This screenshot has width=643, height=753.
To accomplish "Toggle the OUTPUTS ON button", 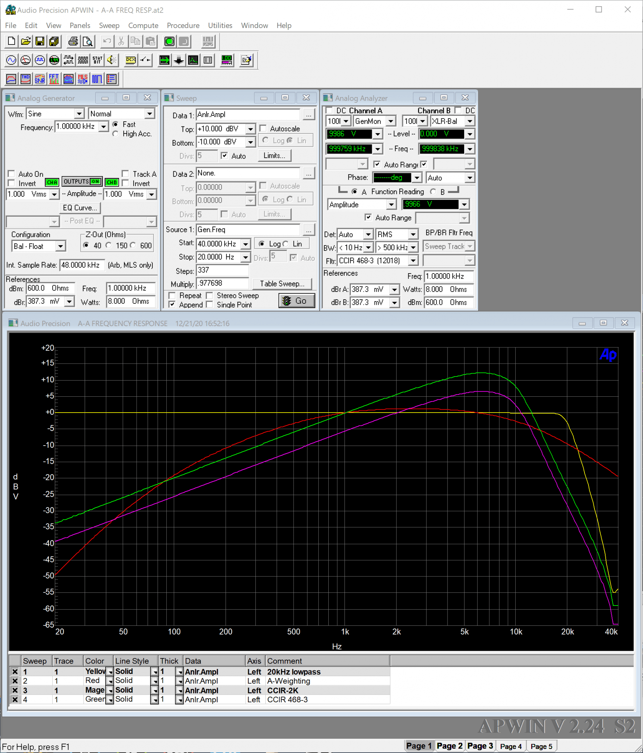I will 82,182.
